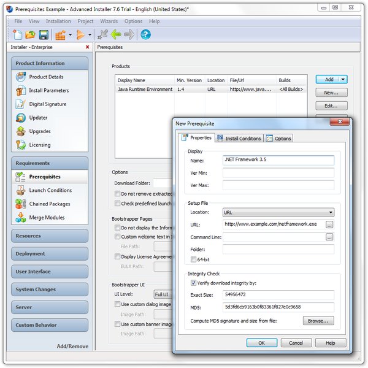Click the blue Help question mark icon
368x368 pixels.
[145, 34]
